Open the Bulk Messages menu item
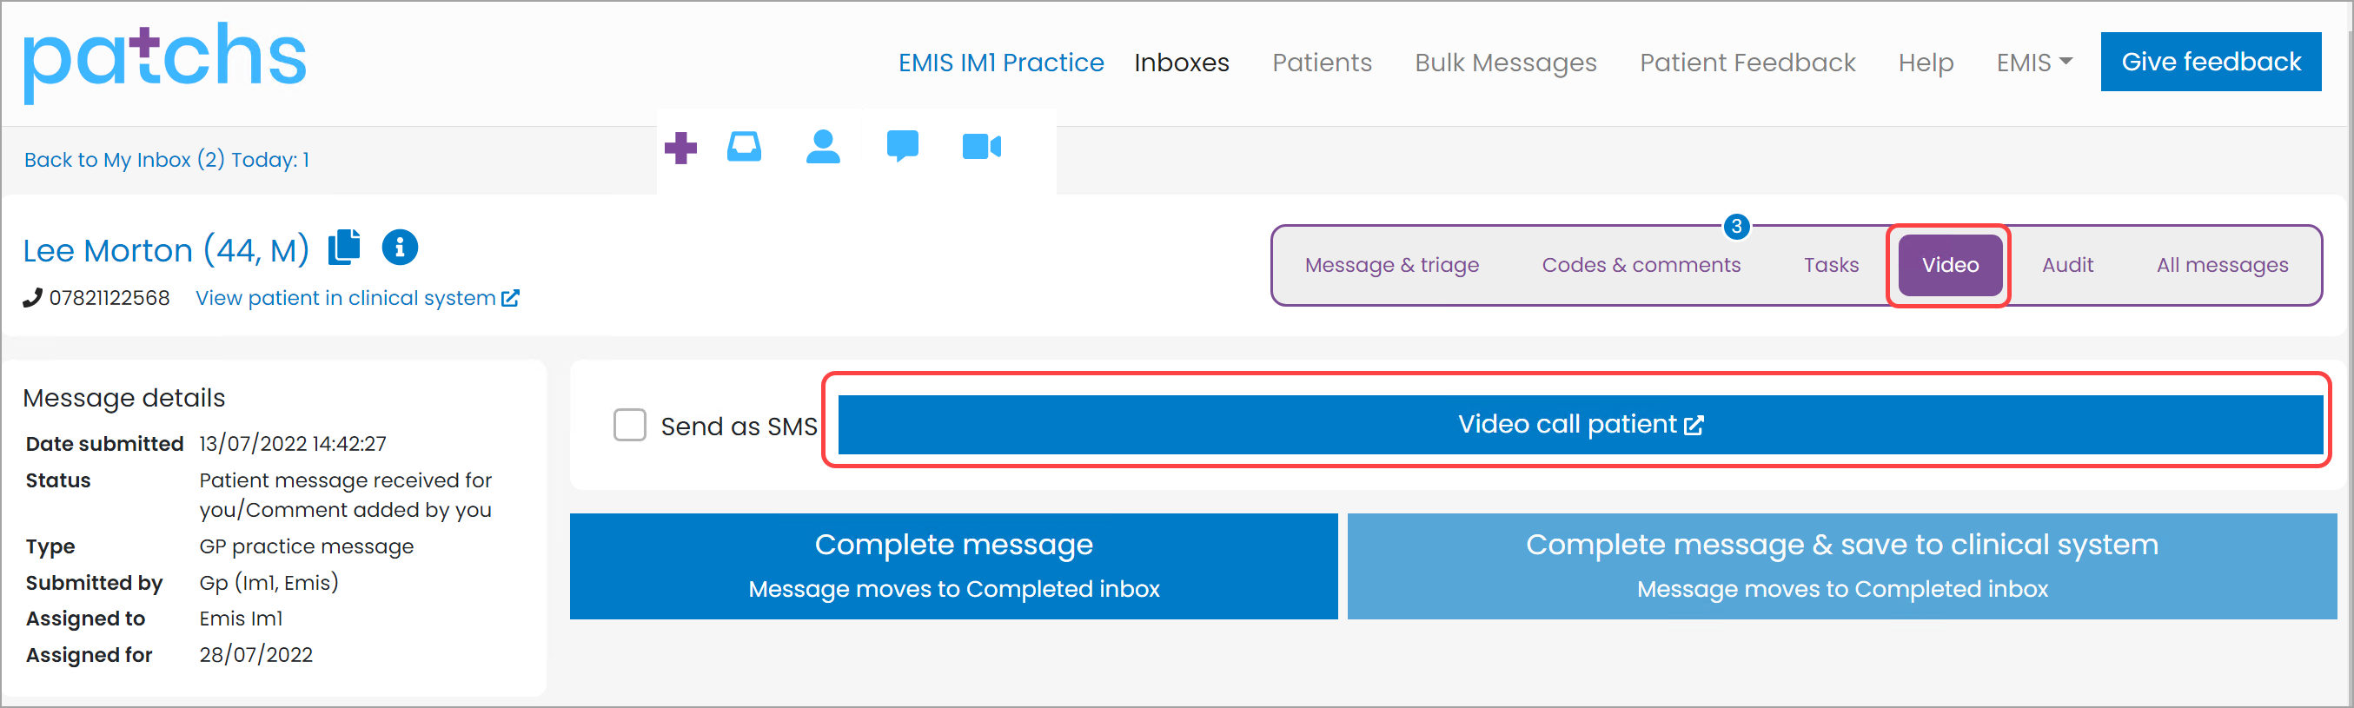This screenshot has width=2354, height=708. [x=1505, y=63]
